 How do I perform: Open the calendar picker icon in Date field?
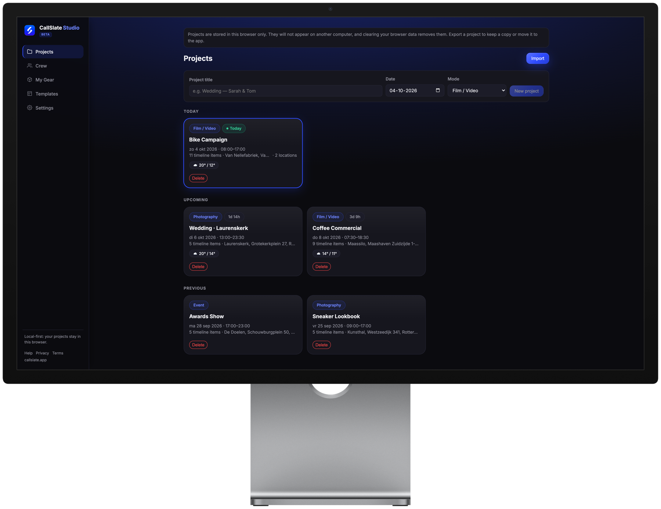(438, 90)
